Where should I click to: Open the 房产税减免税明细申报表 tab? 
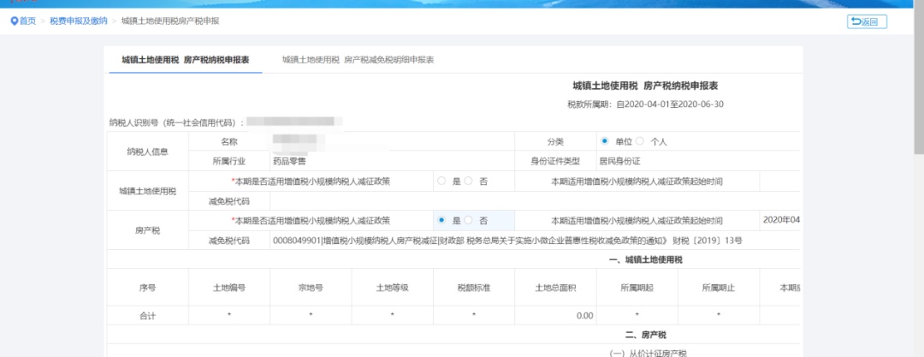[358, 60]
